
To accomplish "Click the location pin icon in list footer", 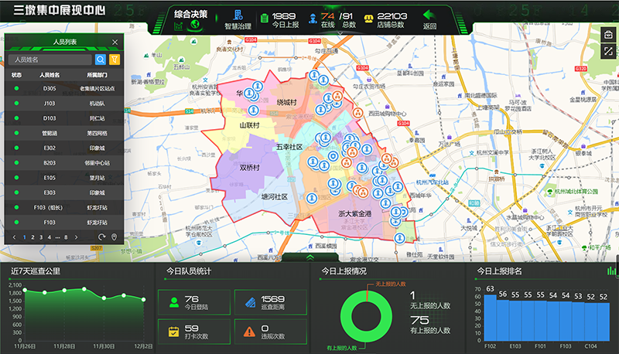I will (115, 237).
